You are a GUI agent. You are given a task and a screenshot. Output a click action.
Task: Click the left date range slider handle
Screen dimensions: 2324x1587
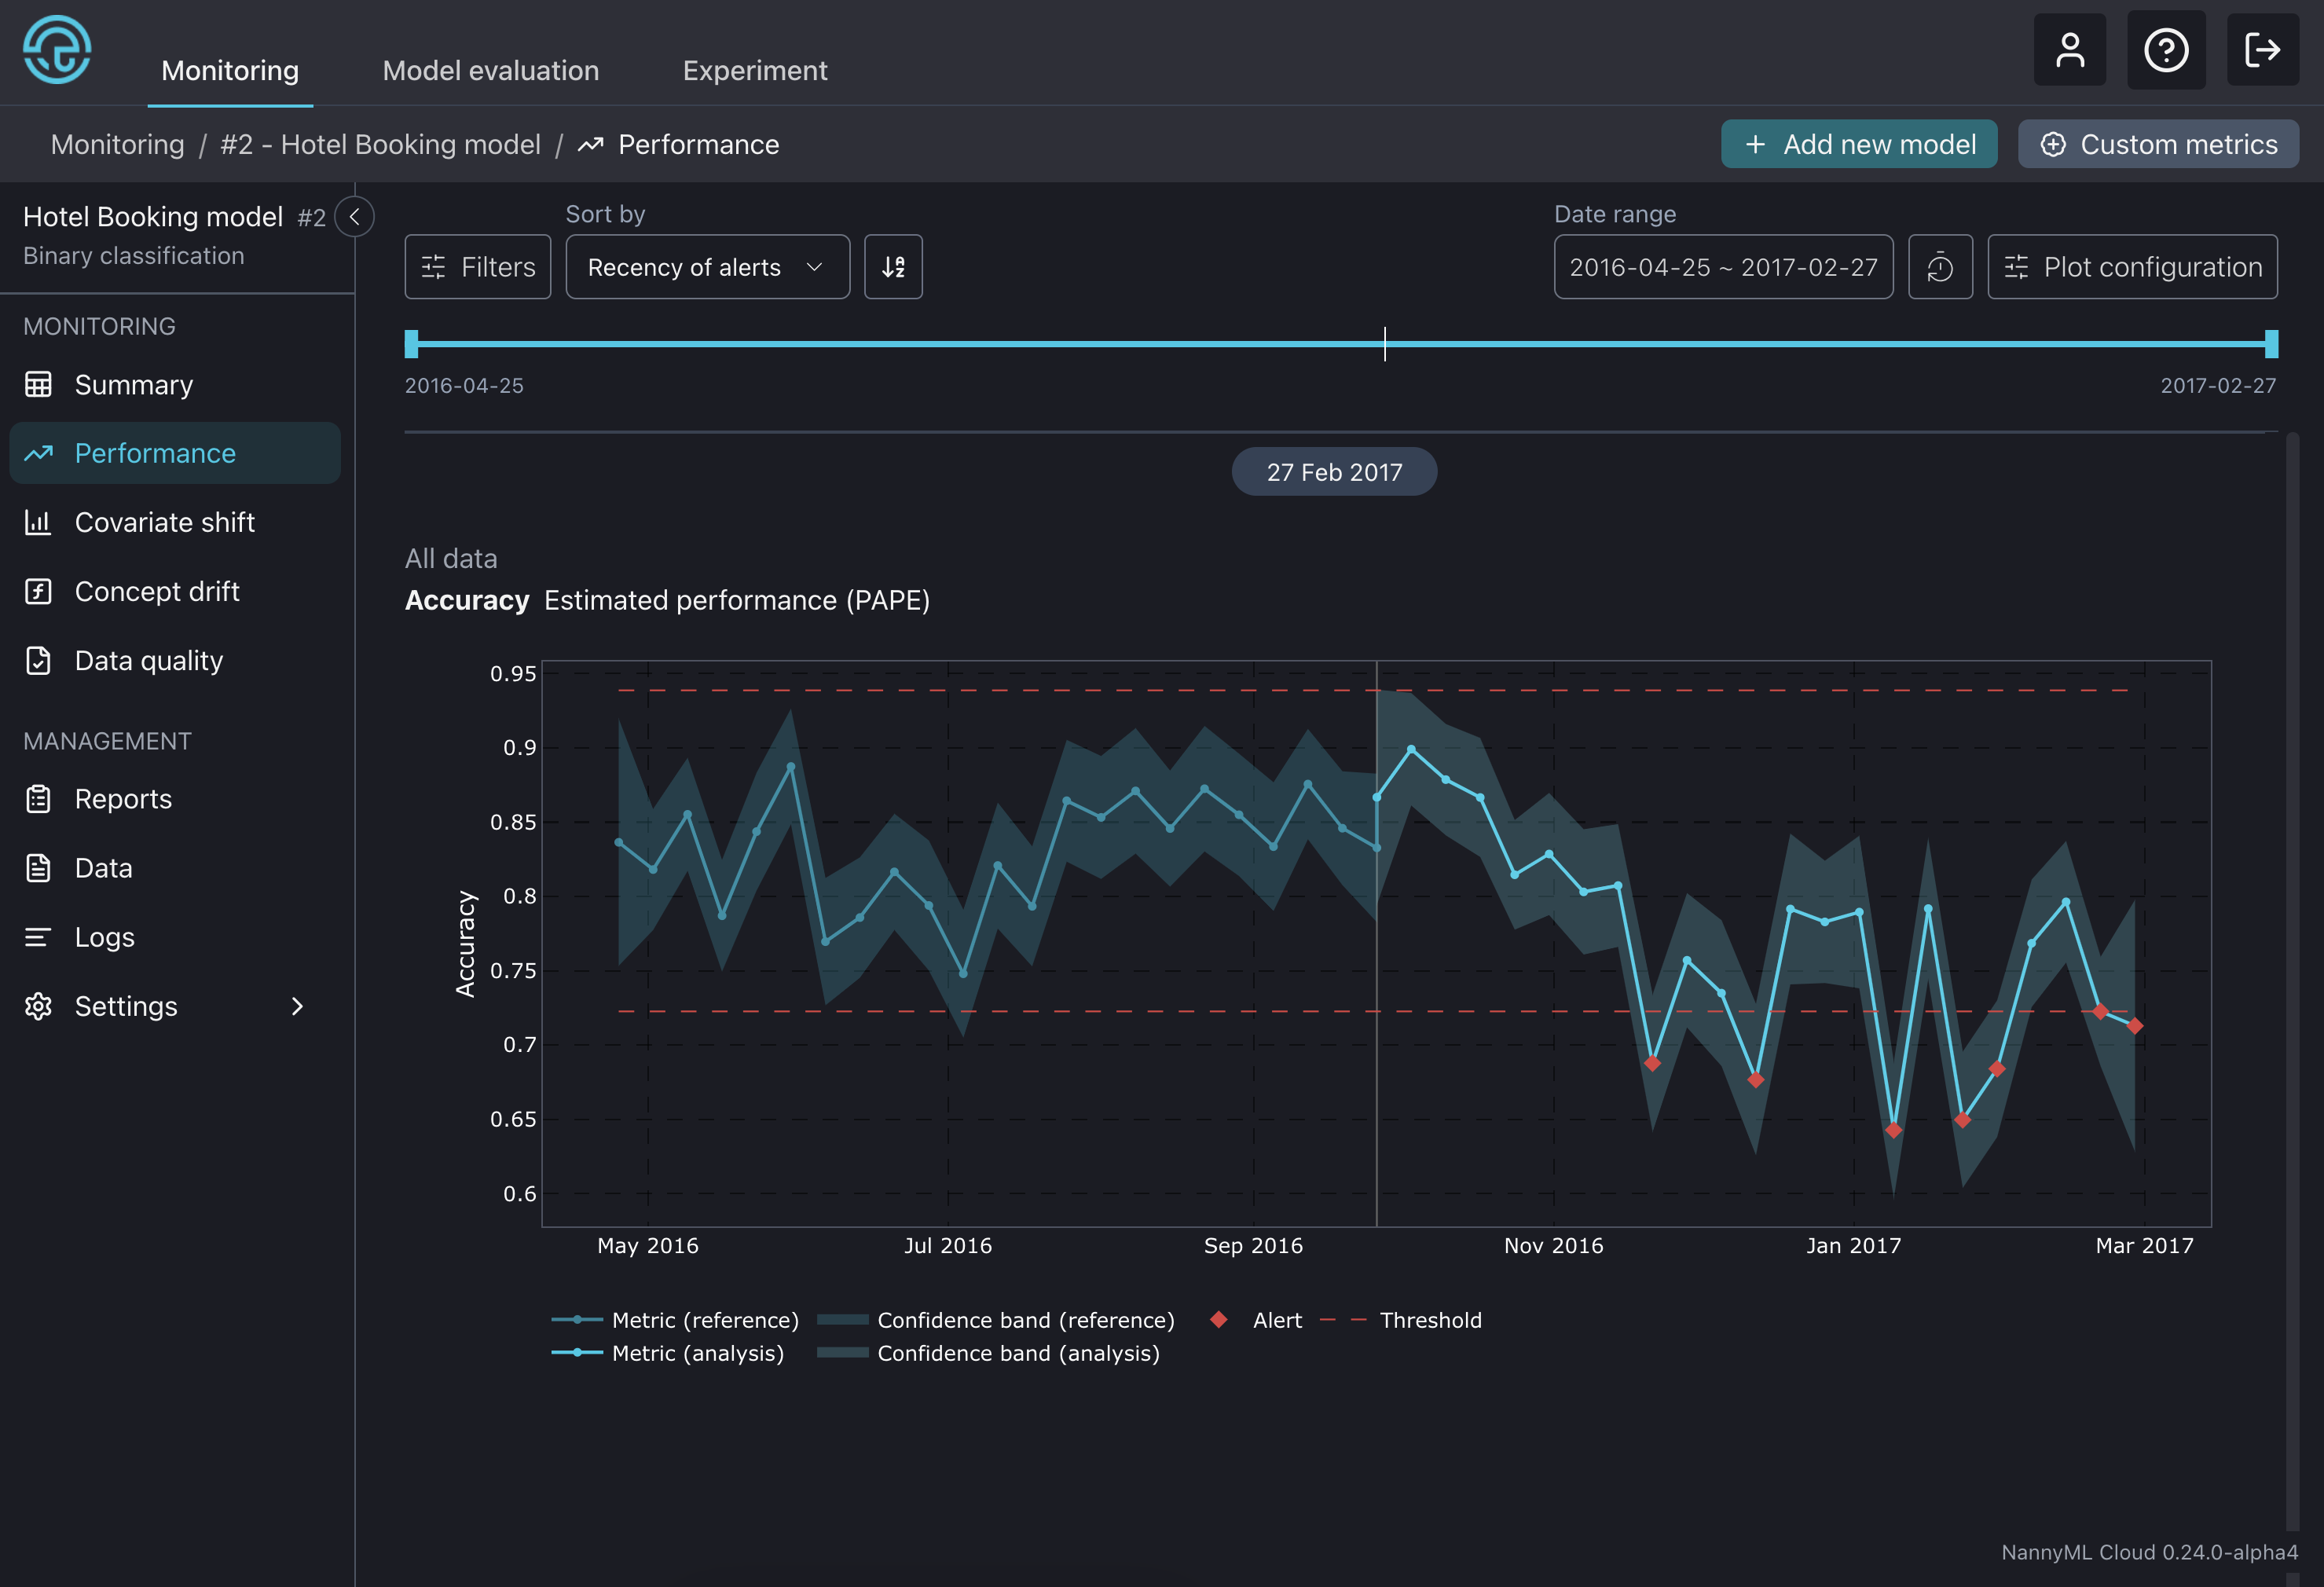tap(411, 344)
